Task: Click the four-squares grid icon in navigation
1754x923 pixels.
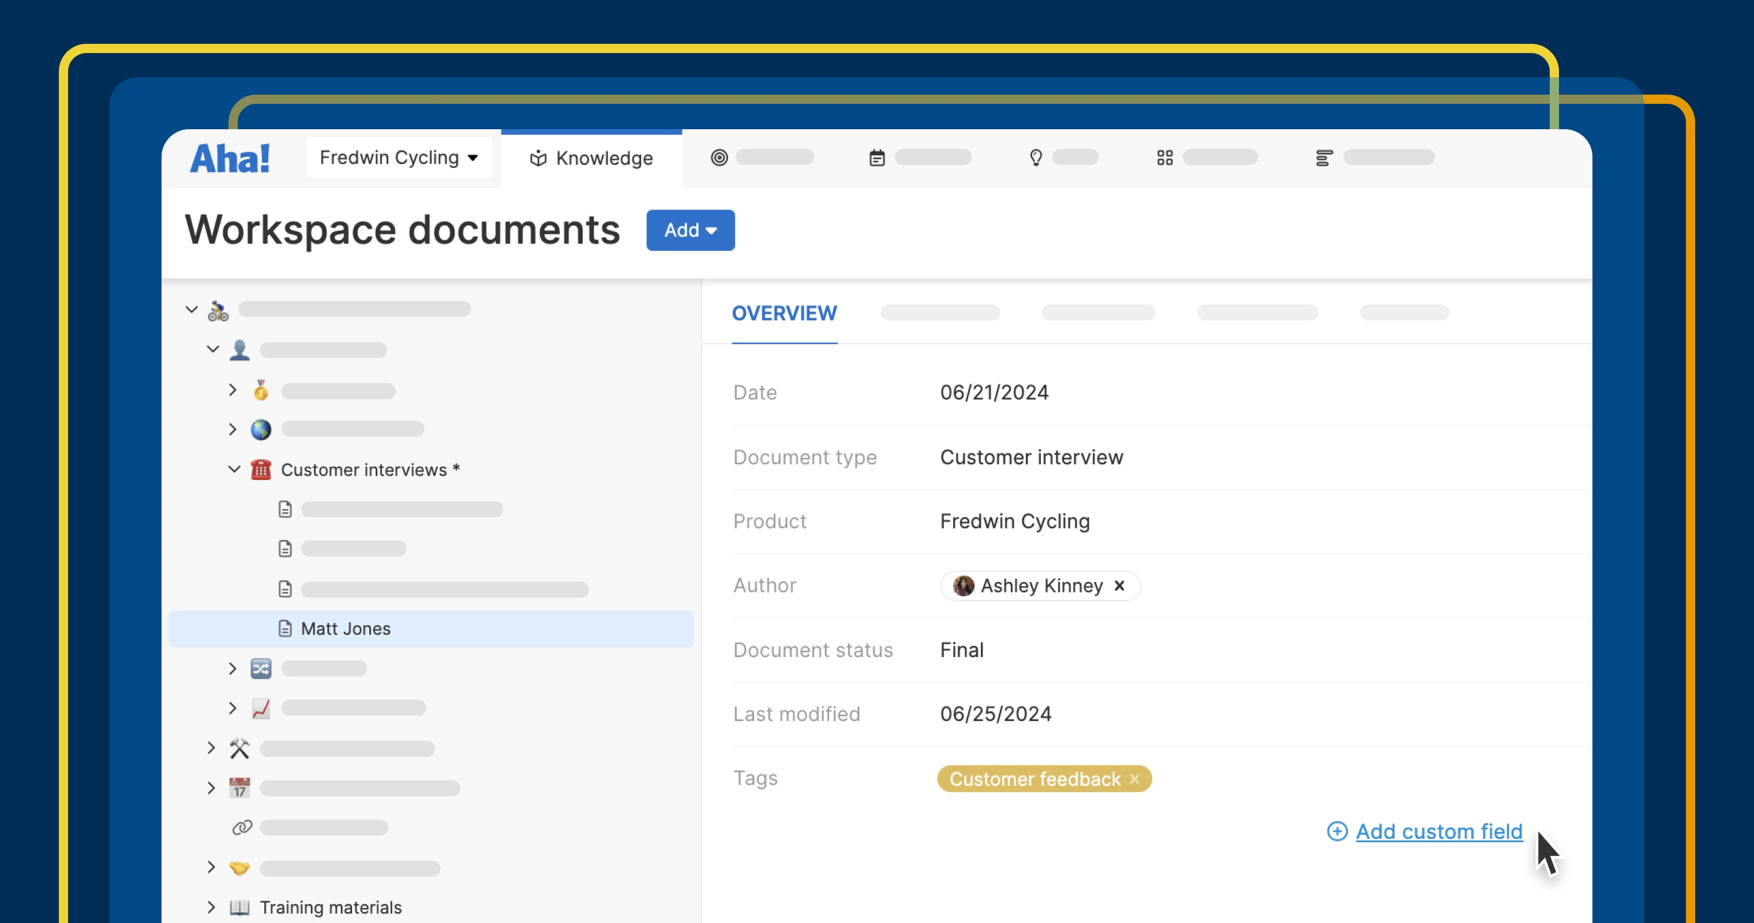Action: point(1165,158)
